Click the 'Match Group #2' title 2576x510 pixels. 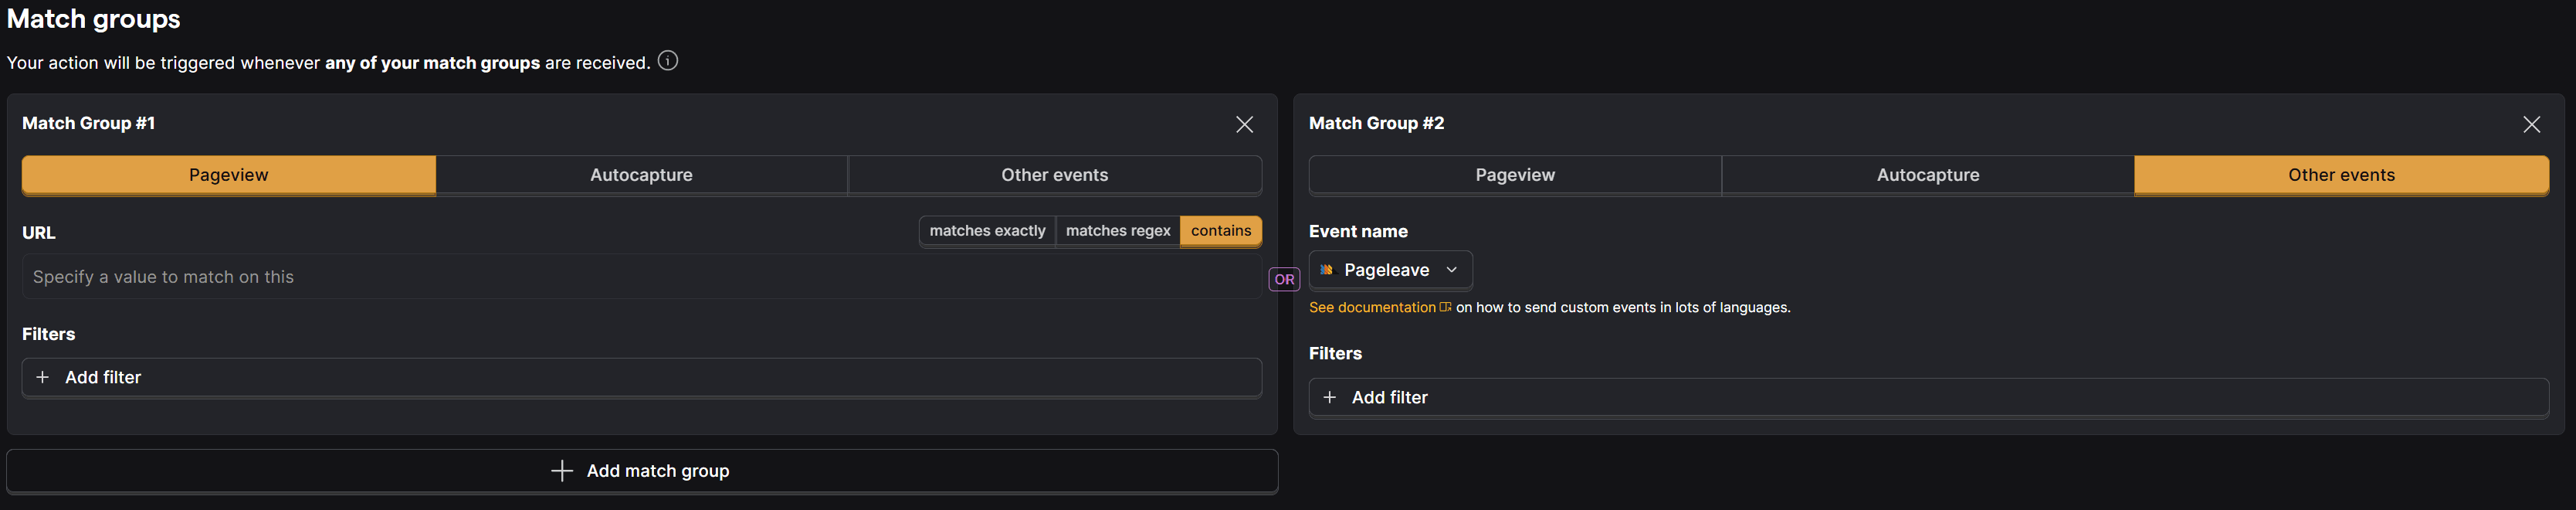[x=1376, y=124]
